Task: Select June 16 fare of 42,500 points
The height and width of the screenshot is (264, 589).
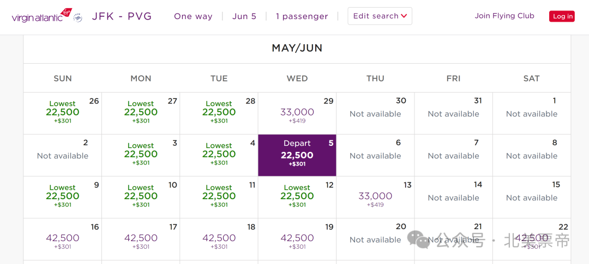Action: [x=63, y=240]
